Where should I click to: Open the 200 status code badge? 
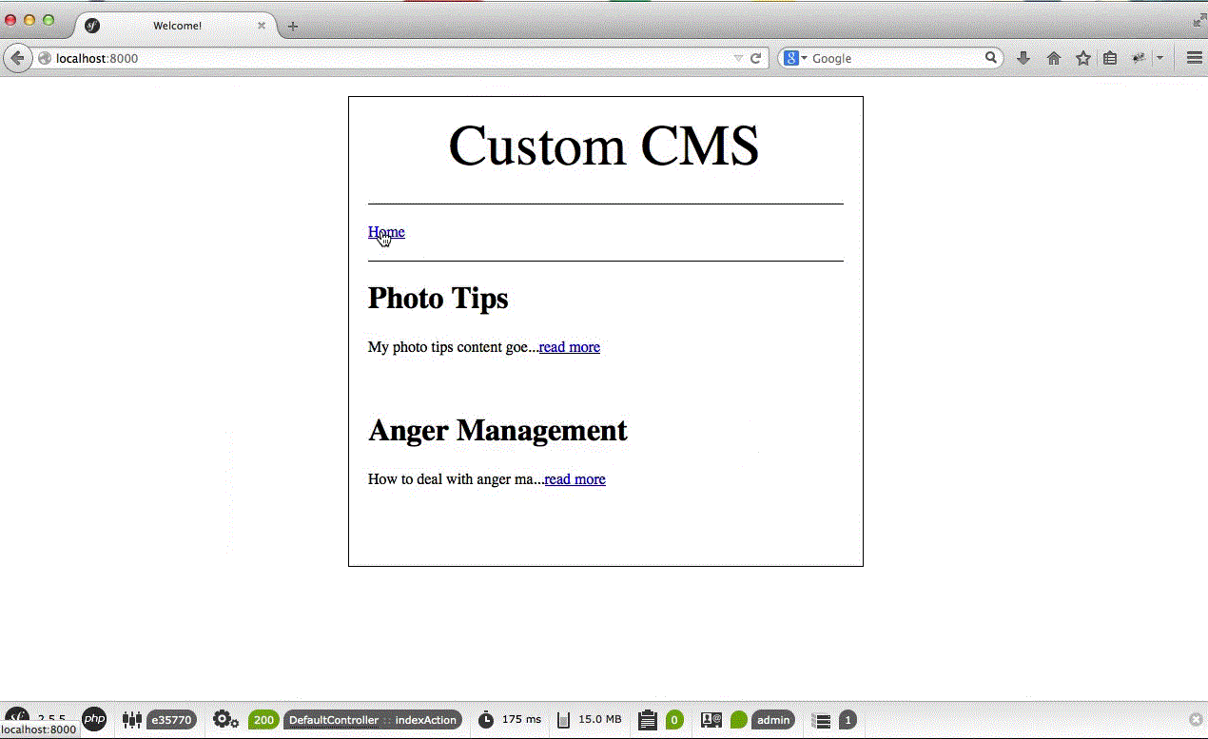pyautogui.click(x=263, y=720)
